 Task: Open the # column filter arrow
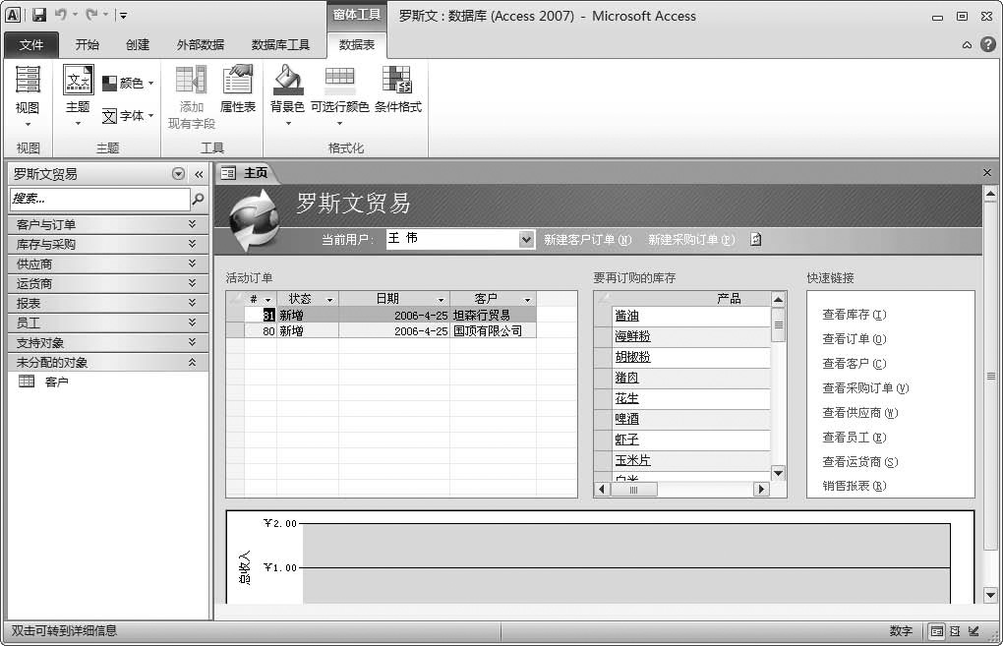coord(268,299)
